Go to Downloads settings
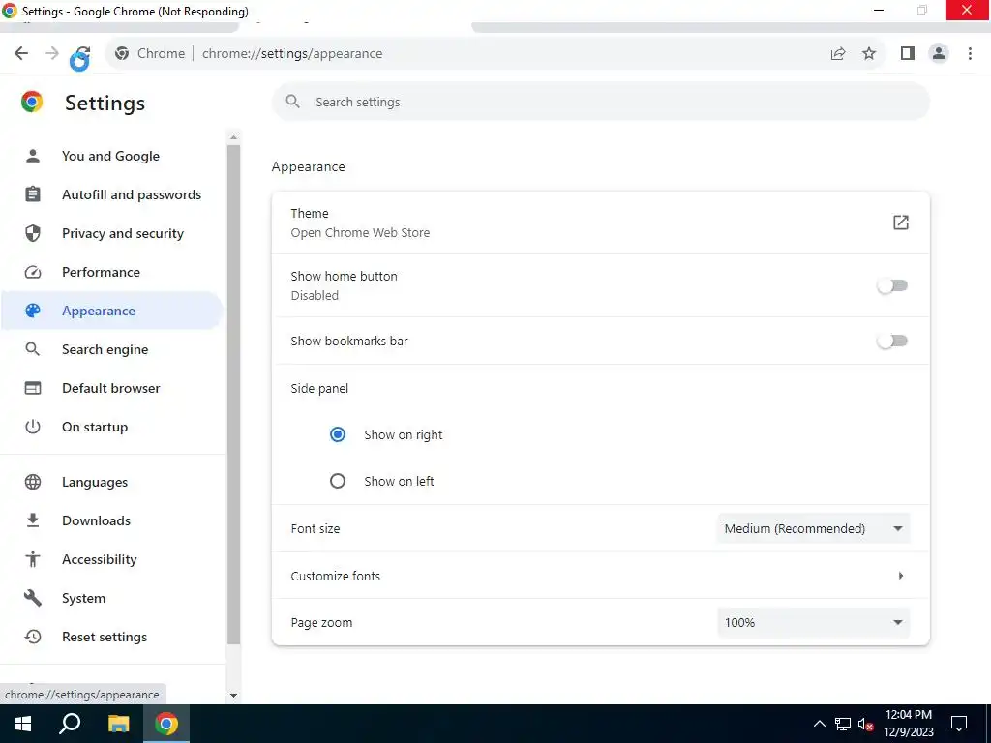This screenshot has height=743, width=991. tap(96, 520)
